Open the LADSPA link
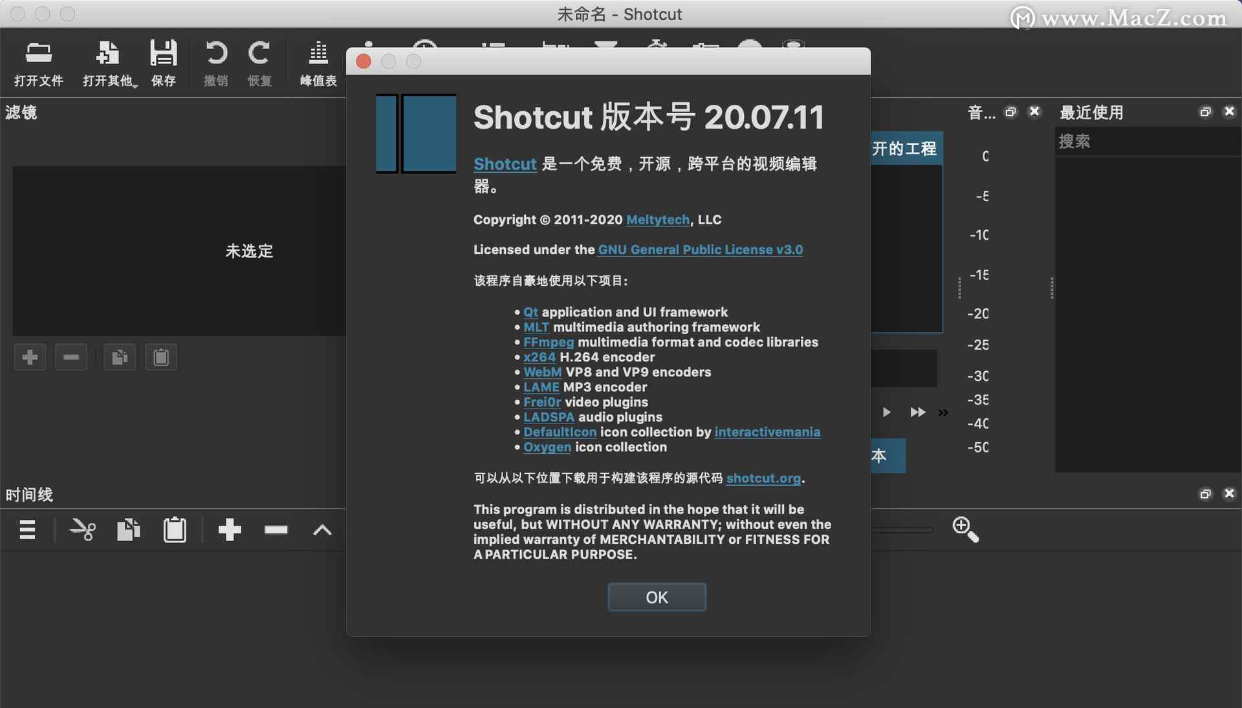 tap(549, 417)
